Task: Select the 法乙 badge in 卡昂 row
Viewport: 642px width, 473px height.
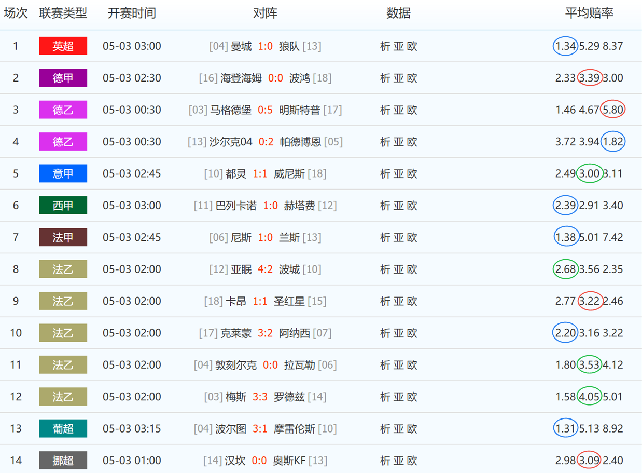Action: 63,301
